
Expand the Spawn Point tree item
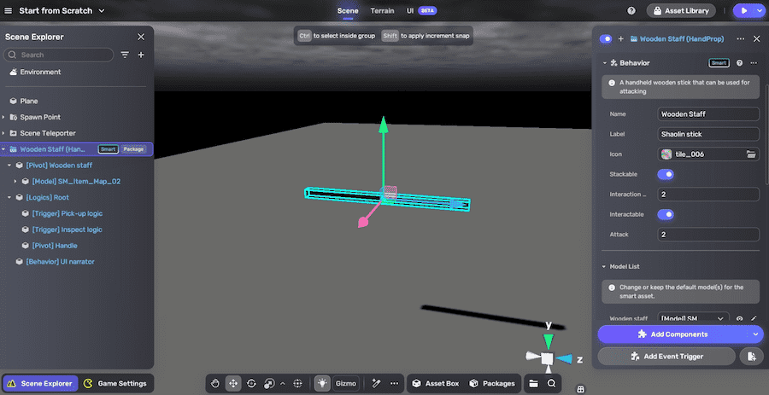[x=4, y=117]
